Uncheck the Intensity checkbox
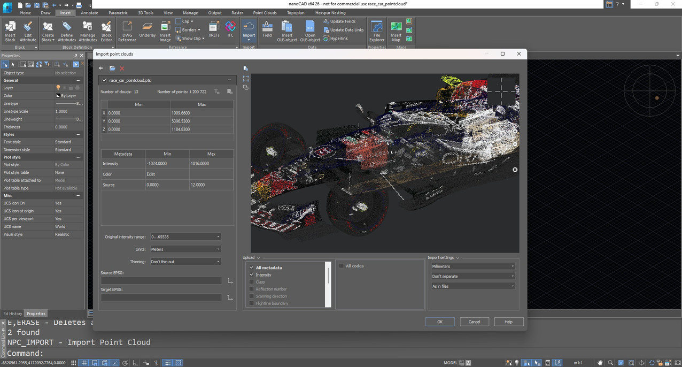 251,275
